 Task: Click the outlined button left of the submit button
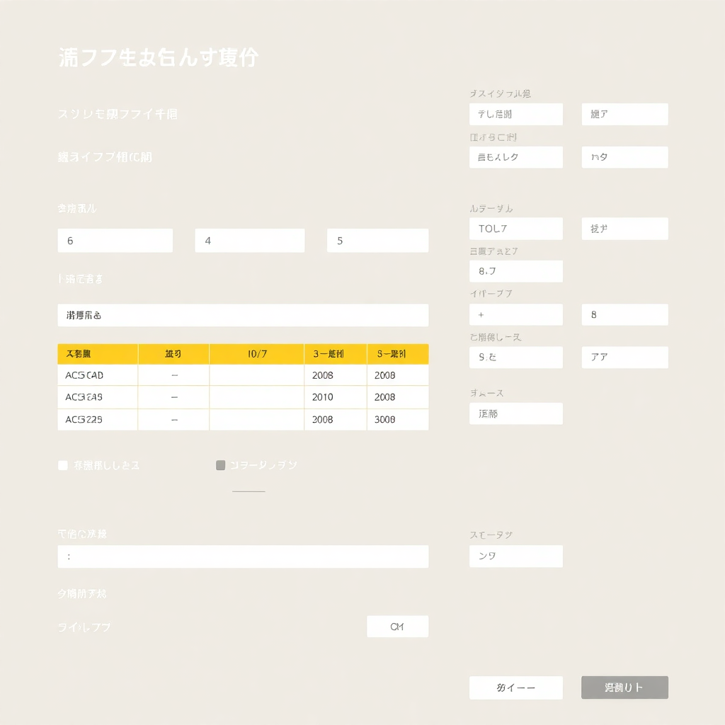515,687
